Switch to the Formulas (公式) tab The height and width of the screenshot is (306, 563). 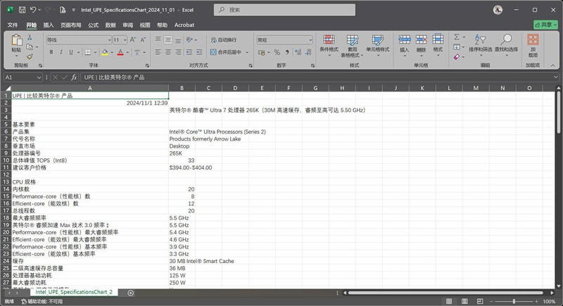(93, 25)
